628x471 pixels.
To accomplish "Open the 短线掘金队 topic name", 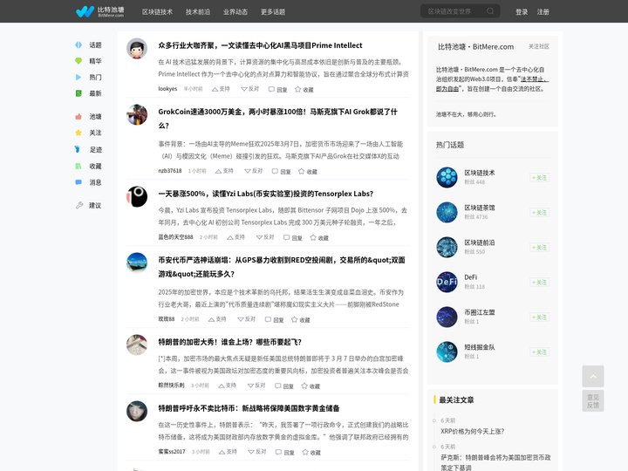I will coord(480,347).
